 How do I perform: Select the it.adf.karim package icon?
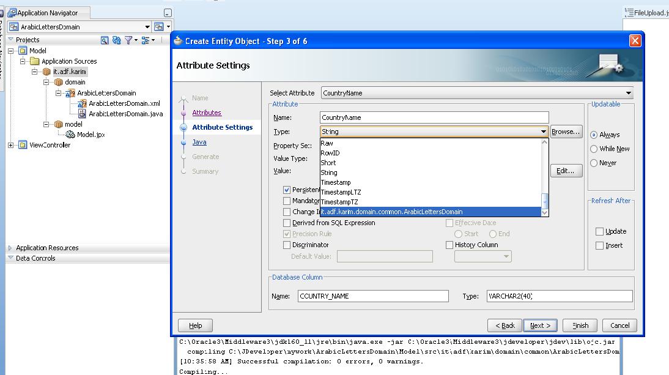click(46, 72)
